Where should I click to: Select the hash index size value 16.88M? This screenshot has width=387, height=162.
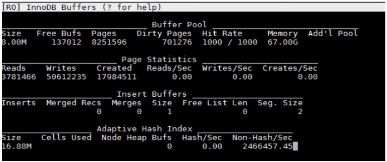tap(17, 146)
